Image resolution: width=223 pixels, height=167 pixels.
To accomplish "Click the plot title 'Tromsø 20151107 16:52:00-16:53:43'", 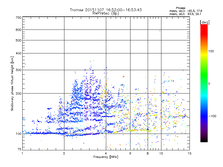I will 106,10.
